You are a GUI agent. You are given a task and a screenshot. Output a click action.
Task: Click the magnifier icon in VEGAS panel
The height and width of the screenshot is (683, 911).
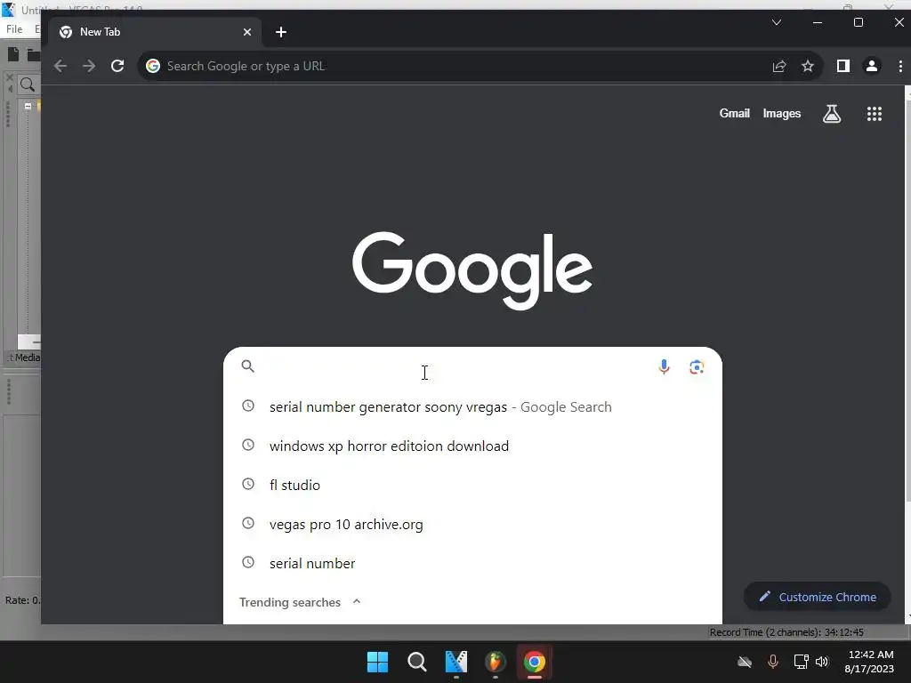(28, 84)
